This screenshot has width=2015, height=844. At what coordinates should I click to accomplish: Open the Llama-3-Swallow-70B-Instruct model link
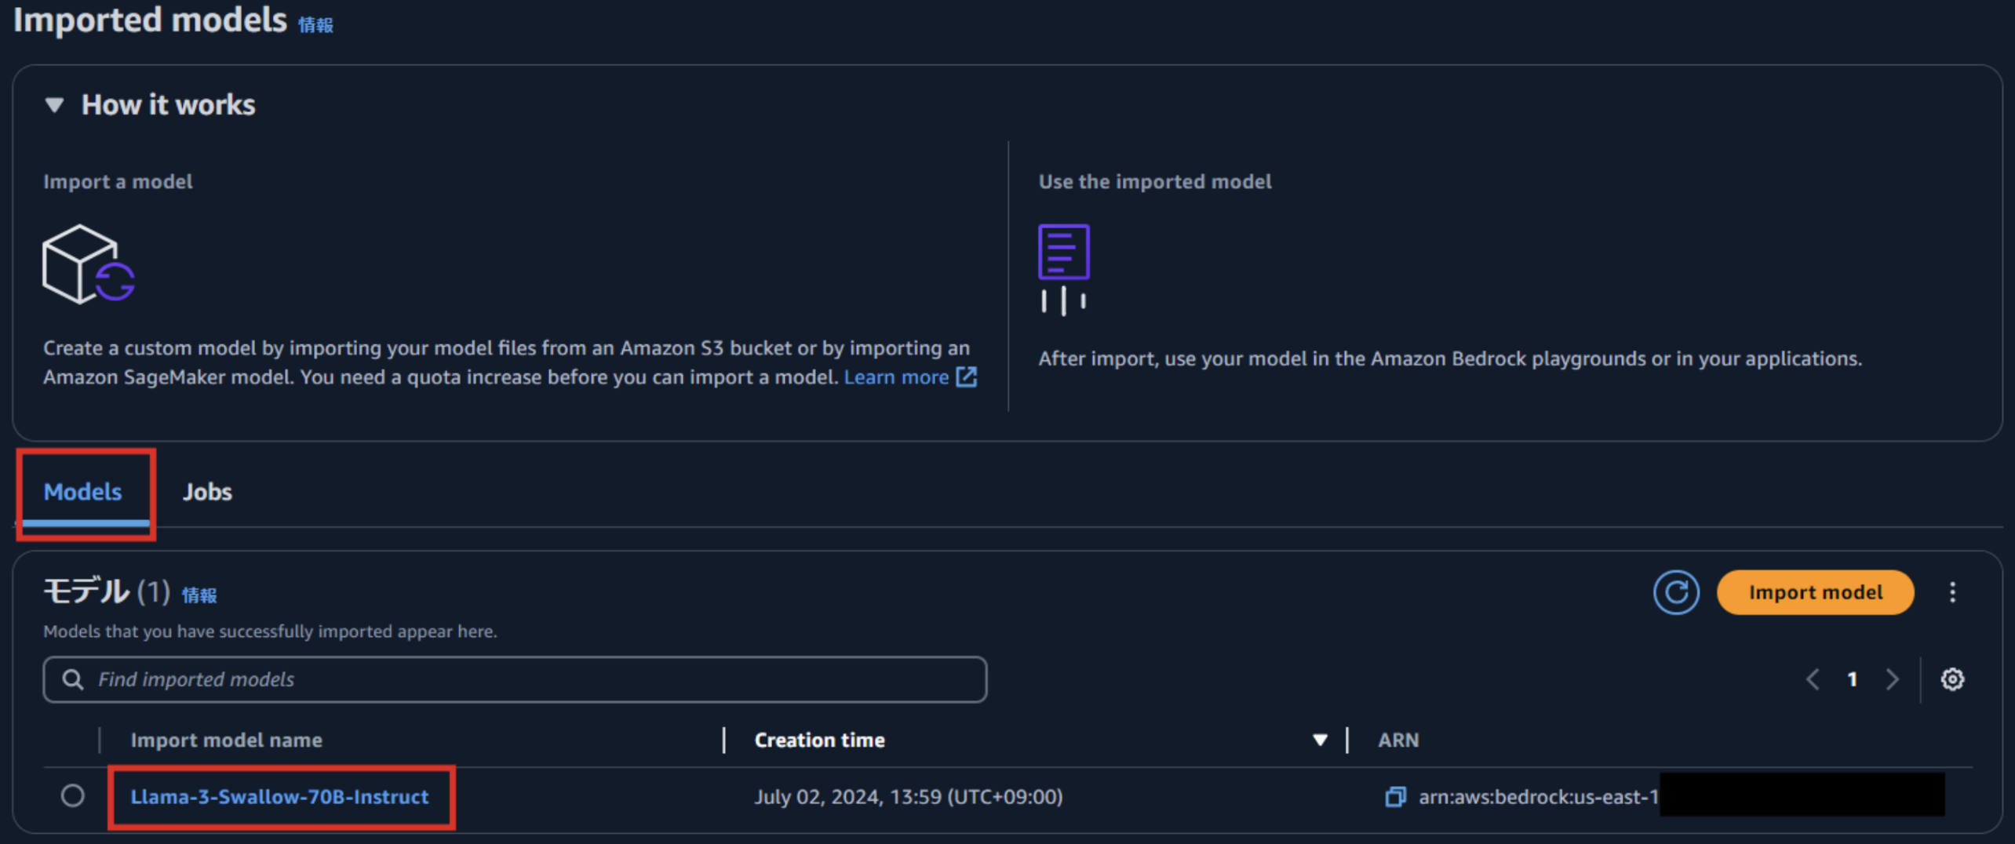pos(279,797)
